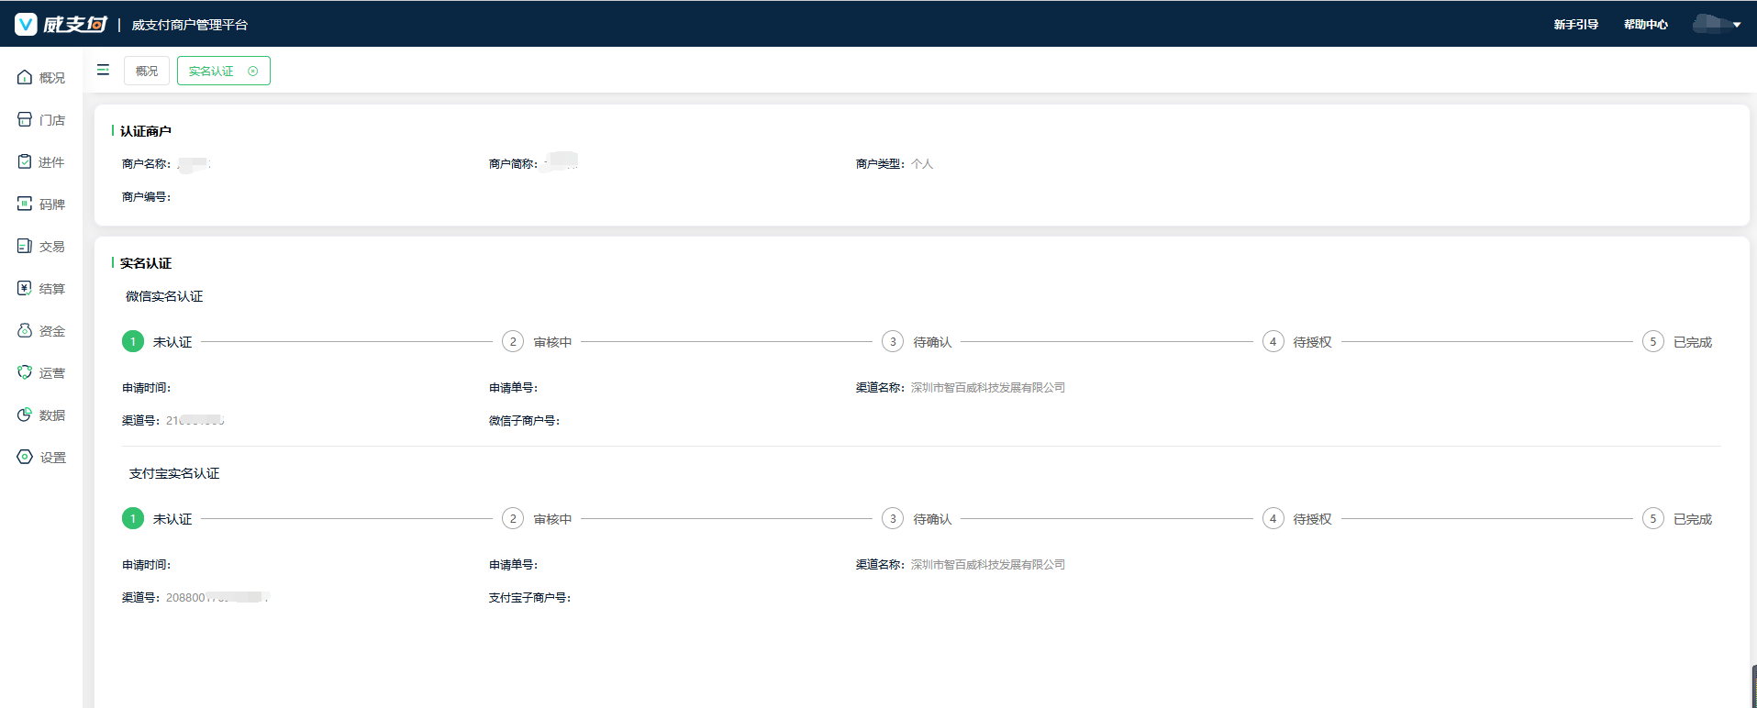Open the 结算 settlement yen icon
Screen dimensions: 1757x708
click(25, 289)
